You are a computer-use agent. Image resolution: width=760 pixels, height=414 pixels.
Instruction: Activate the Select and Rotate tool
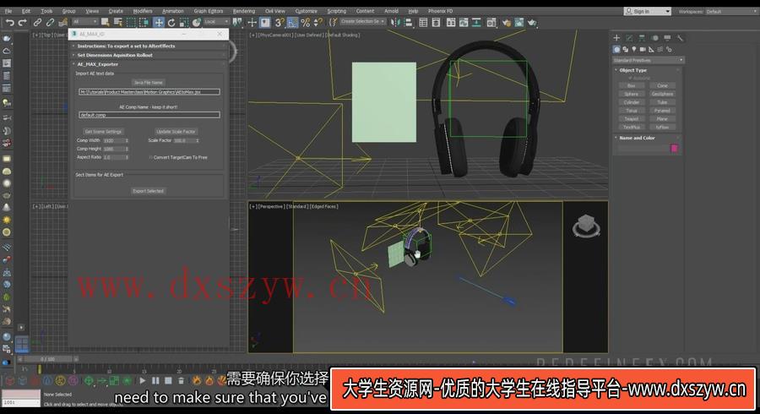pos(171,22)
